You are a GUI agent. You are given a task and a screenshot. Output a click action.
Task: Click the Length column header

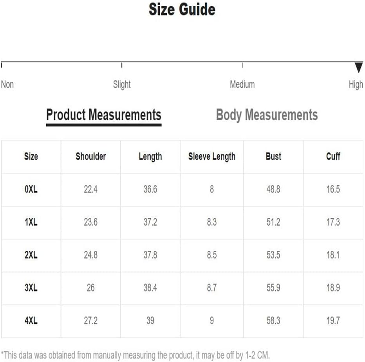(x=150, y=157)
